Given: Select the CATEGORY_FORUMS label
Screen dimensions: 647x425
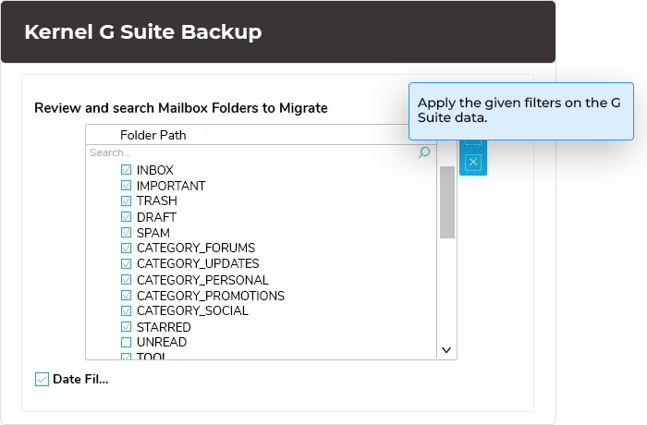Looking at the screenshot, I should [196, 248].
